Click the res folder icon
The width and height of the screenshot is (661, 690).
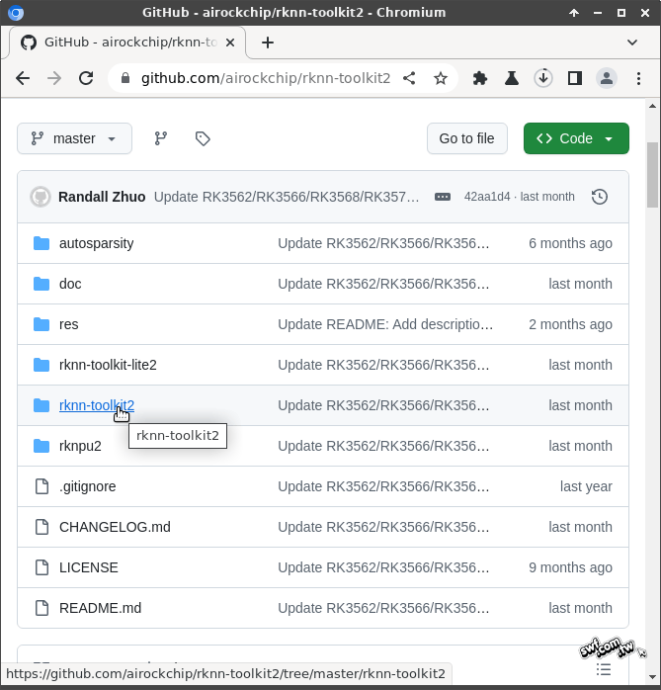(41, 324)
